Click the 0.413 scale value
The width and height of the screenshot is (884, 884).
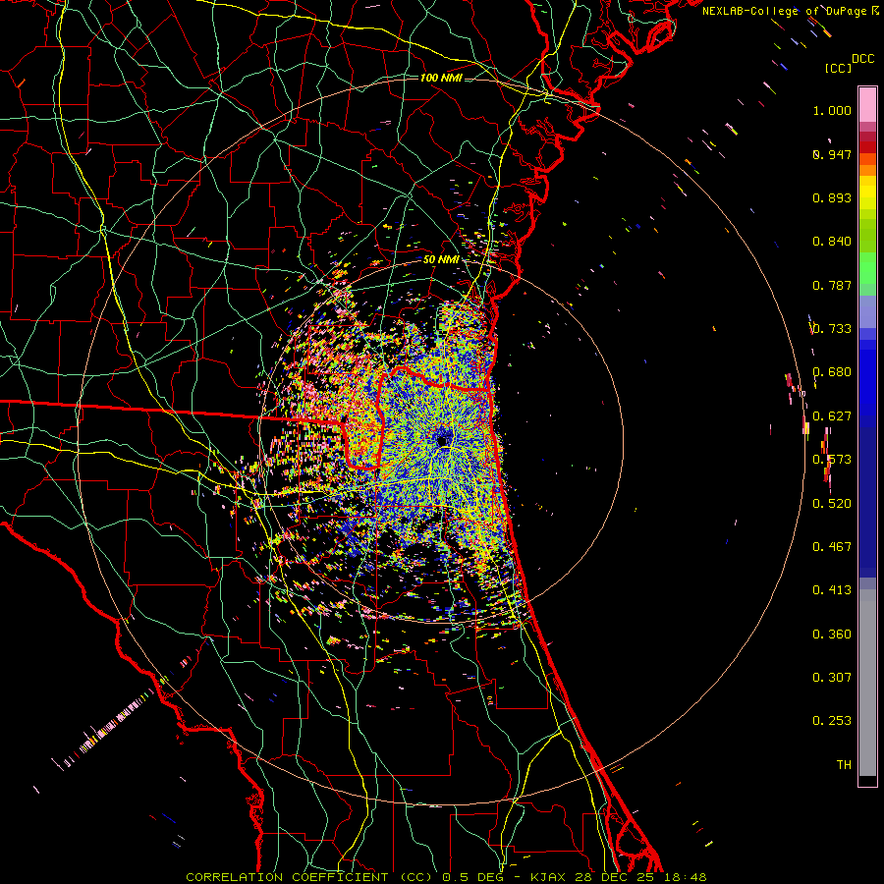pyautogui.click(x=832, y=590)
